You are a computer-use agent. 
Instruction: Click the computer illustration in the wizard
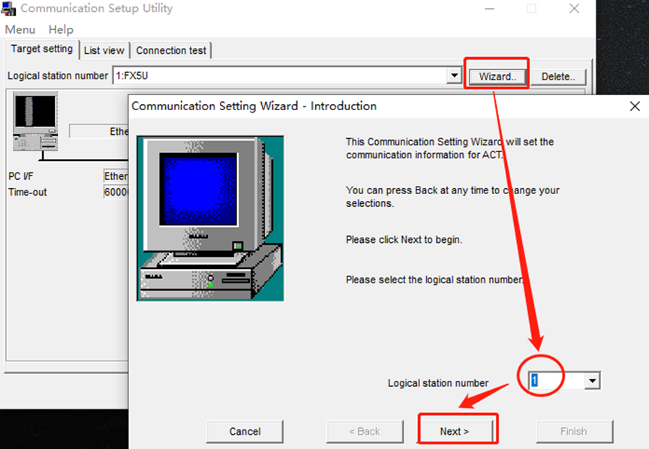point(210,217)
